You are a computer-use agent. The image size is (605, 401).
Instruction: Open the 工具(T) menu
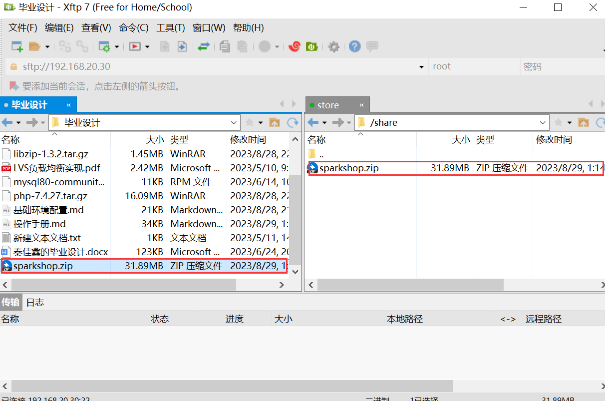[170, 27]
